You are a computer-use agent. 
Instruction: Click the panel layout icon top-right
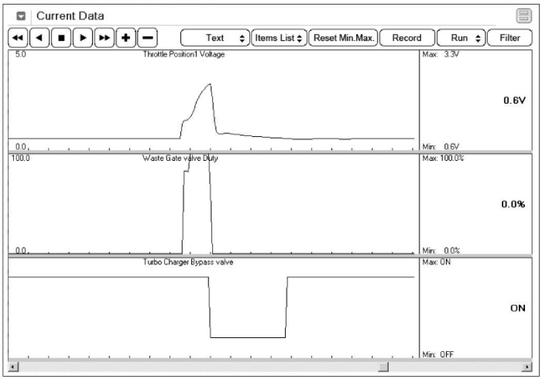click(x=524, y=17)
